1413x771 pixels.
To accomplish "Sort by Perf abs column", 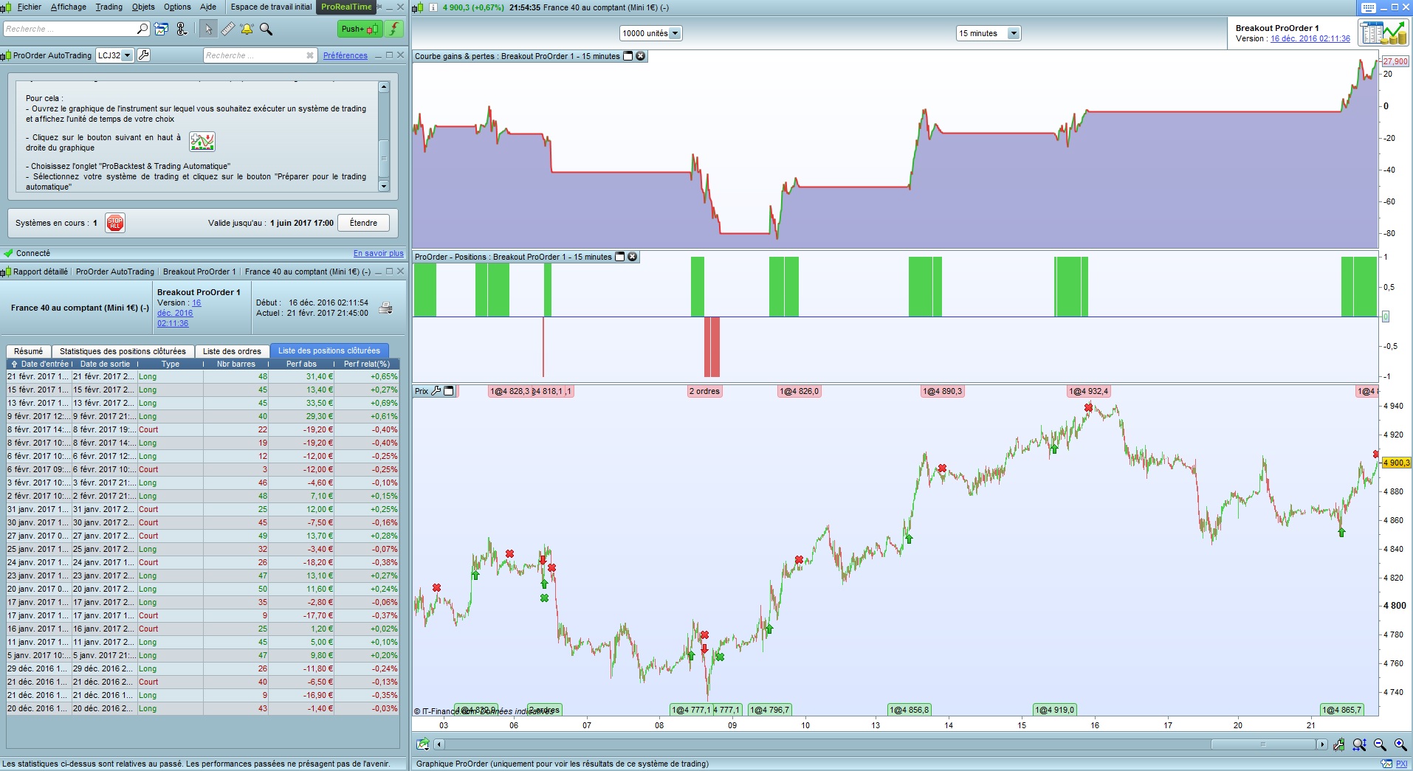I will [x=301, y=364].
